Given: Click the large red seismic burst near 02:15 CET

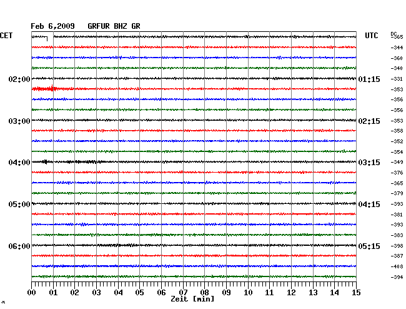Looking at the screenshot, I should coord(44,89).
